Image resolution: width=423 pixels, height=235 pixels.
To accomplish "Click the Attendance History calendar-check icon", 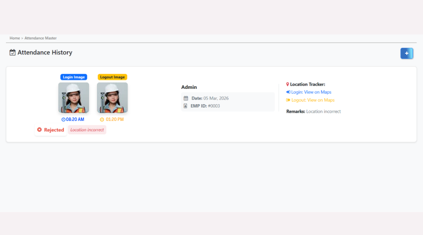I will pos(12,52).
